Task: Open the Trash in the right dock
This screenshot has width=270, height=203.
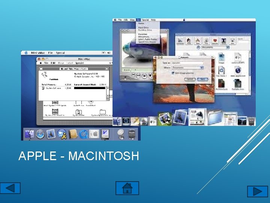Action: tap(252, 121)
